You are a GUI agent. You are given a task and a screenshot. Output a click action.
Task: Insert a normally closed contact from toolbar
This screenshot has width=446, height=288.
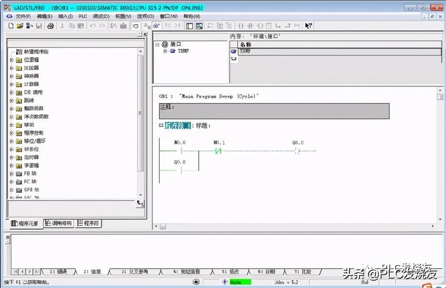[x=250, y=26]
